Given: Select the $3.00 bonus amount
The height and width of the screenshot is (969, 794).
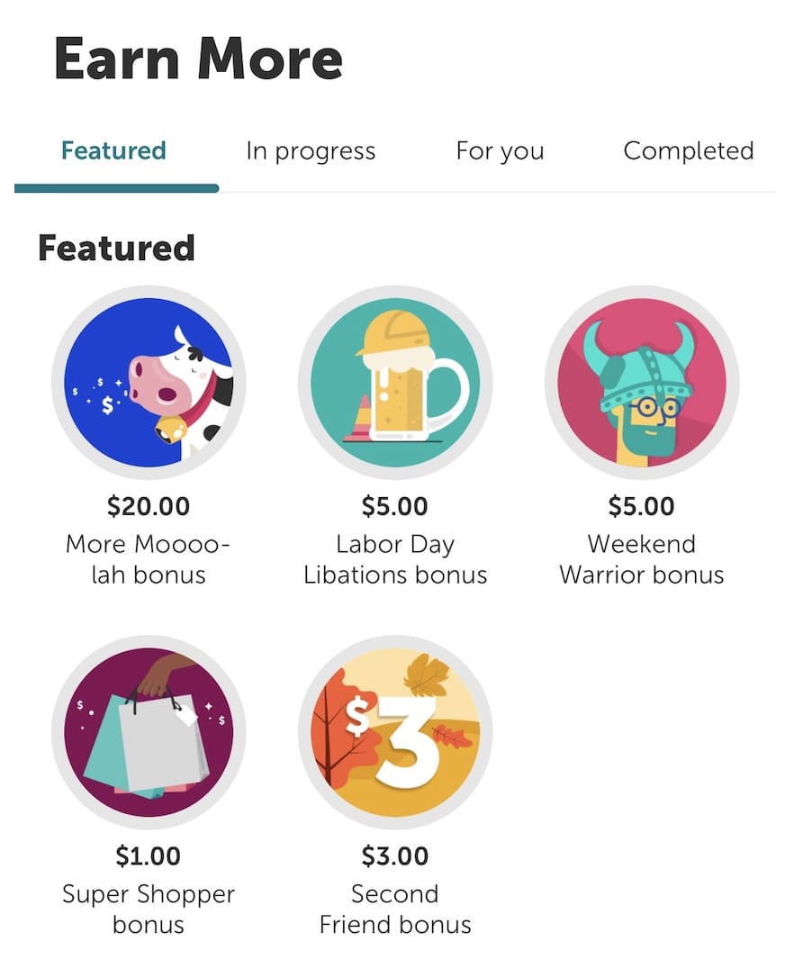Looking at the screenshot, I should (x=395, y=856).
